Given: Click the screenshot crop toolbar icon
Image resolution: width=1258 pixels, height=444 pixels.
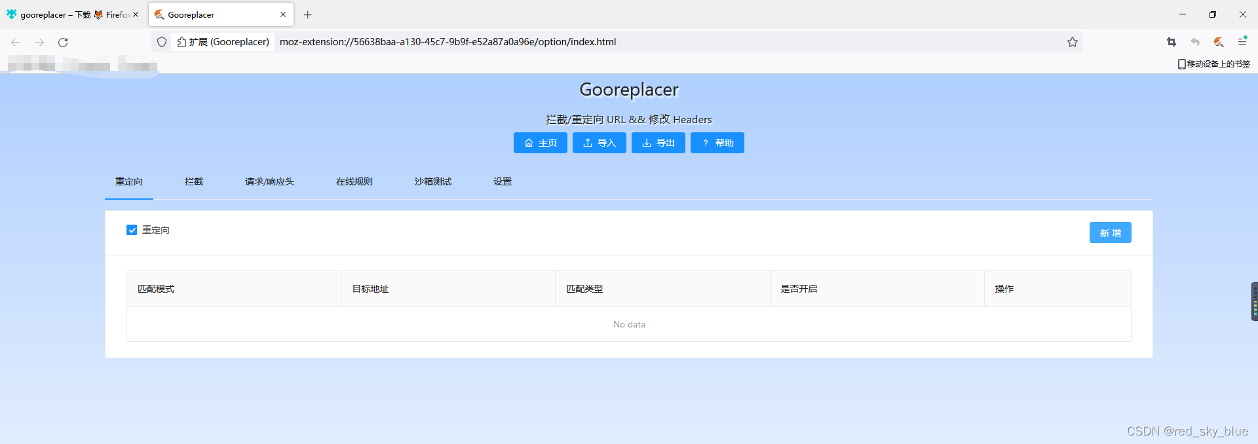Looking at the screenshot, I should tap(1172, 42).
